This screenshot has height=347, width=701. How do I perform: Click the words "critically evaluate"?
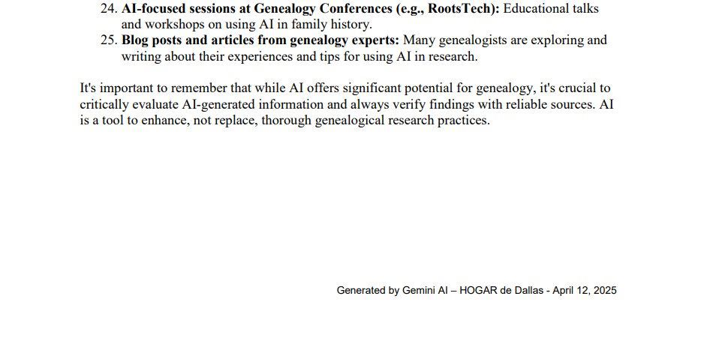tap(129, 104)
